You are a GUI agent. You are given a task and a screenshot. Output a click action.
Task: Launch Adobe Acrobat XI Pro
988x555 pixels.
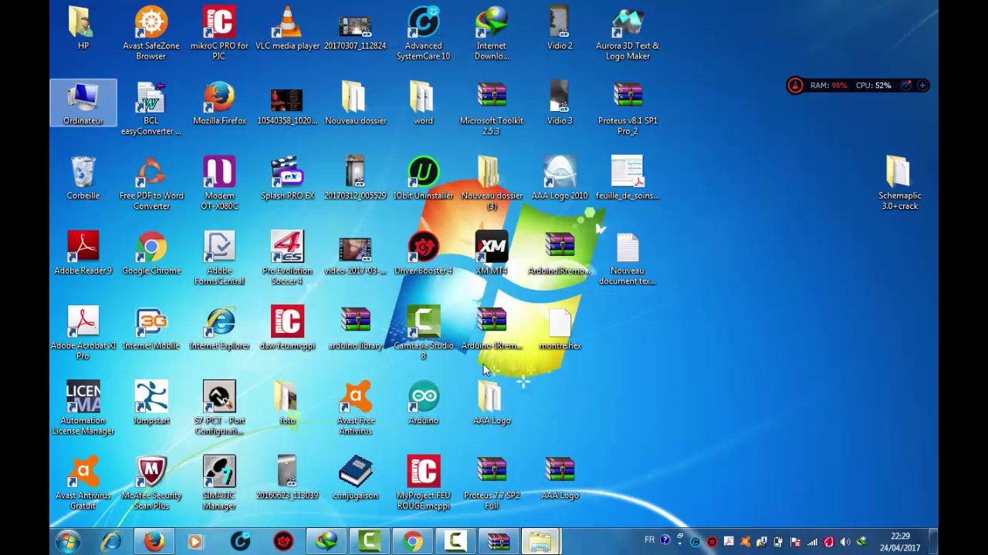point(83,332)
